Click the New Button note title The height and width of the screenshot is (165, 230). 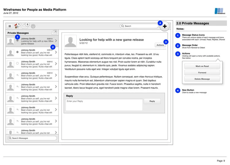(188, 90)
